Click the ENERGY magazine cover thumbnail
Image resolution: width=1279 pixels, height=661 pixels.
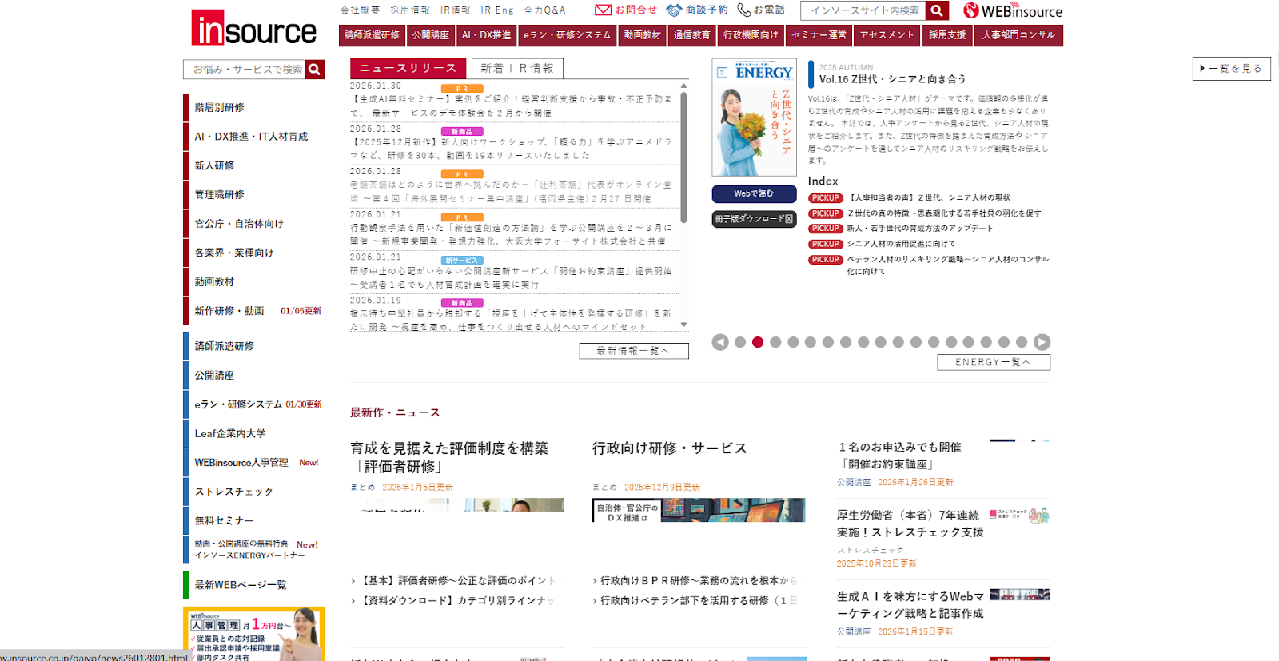[754, 117]
